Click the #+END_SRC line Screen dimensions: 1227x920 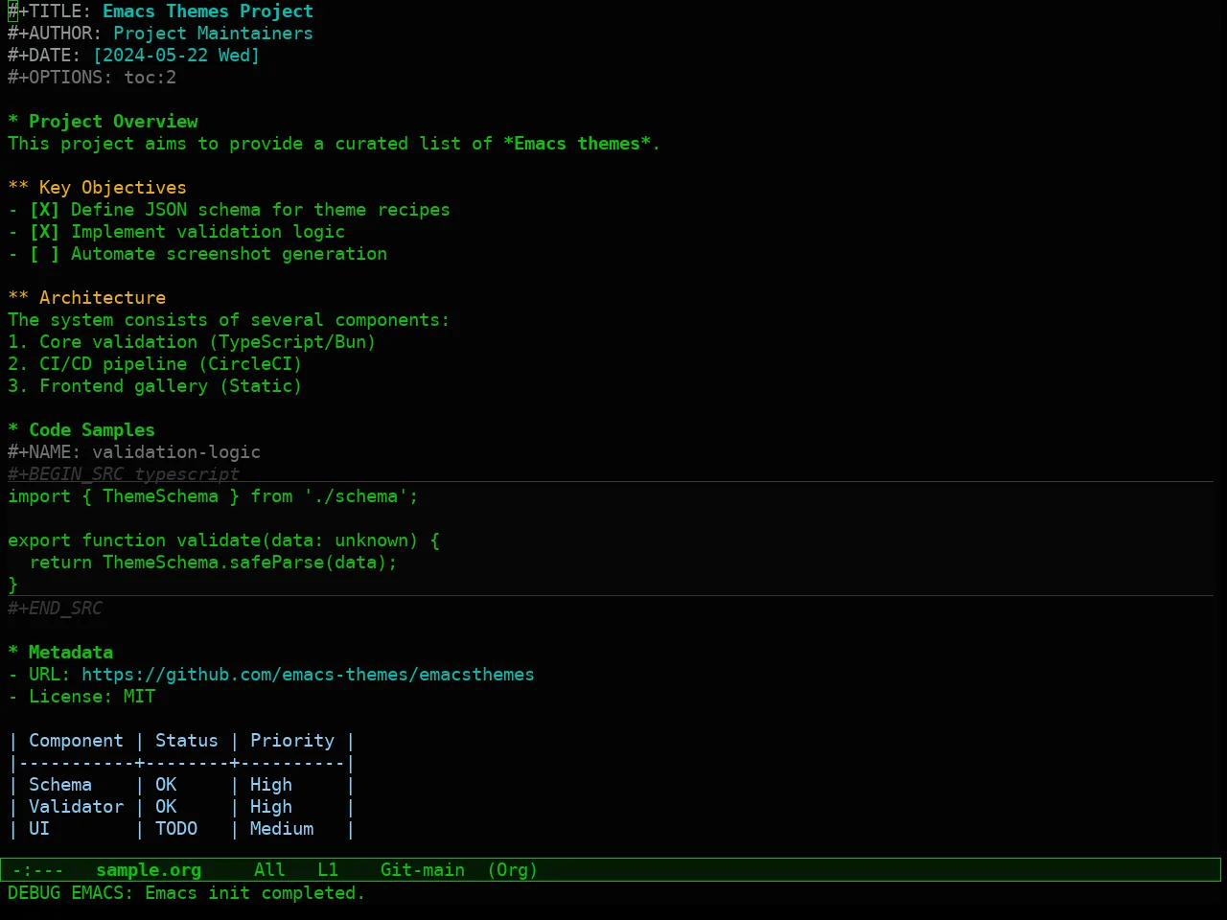tap(55, 609)
